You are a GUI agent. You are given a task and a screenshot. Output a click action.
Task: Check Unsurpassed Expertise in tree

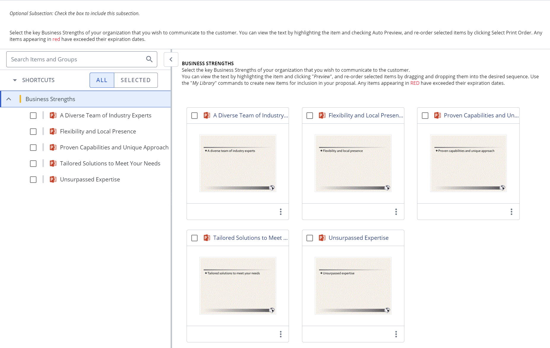pos(33,180)
